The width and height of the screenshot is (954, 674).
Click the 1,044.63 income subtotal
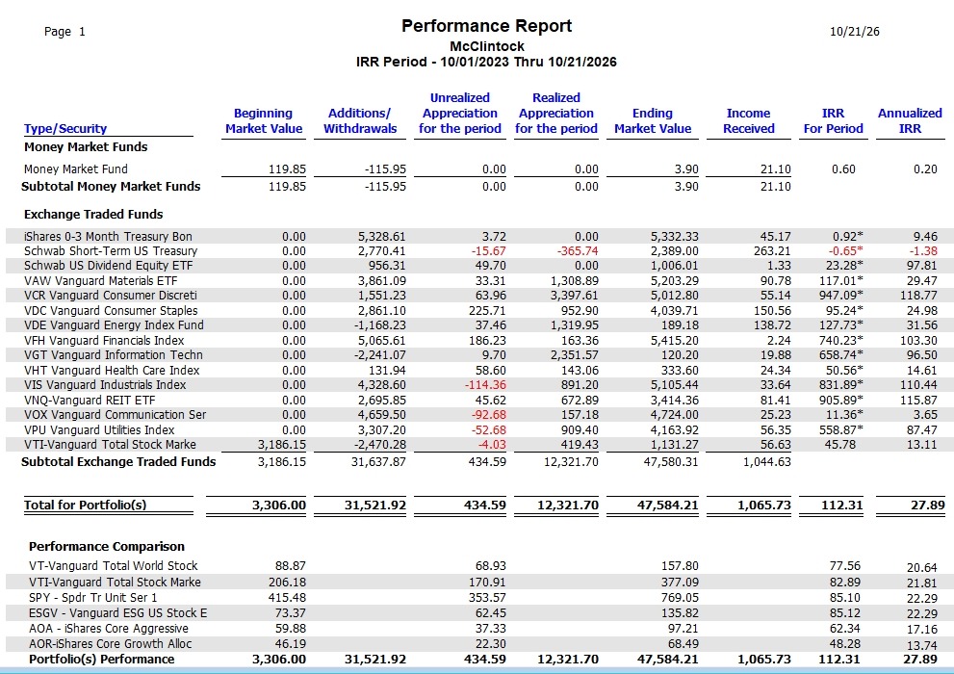pyautogui.click(x=766, y=462)
